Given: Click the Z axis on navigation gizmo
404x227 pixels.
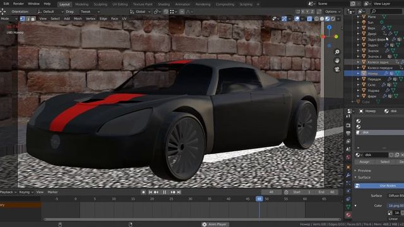Looking at the screenshot, I should [x=330, y=27].
